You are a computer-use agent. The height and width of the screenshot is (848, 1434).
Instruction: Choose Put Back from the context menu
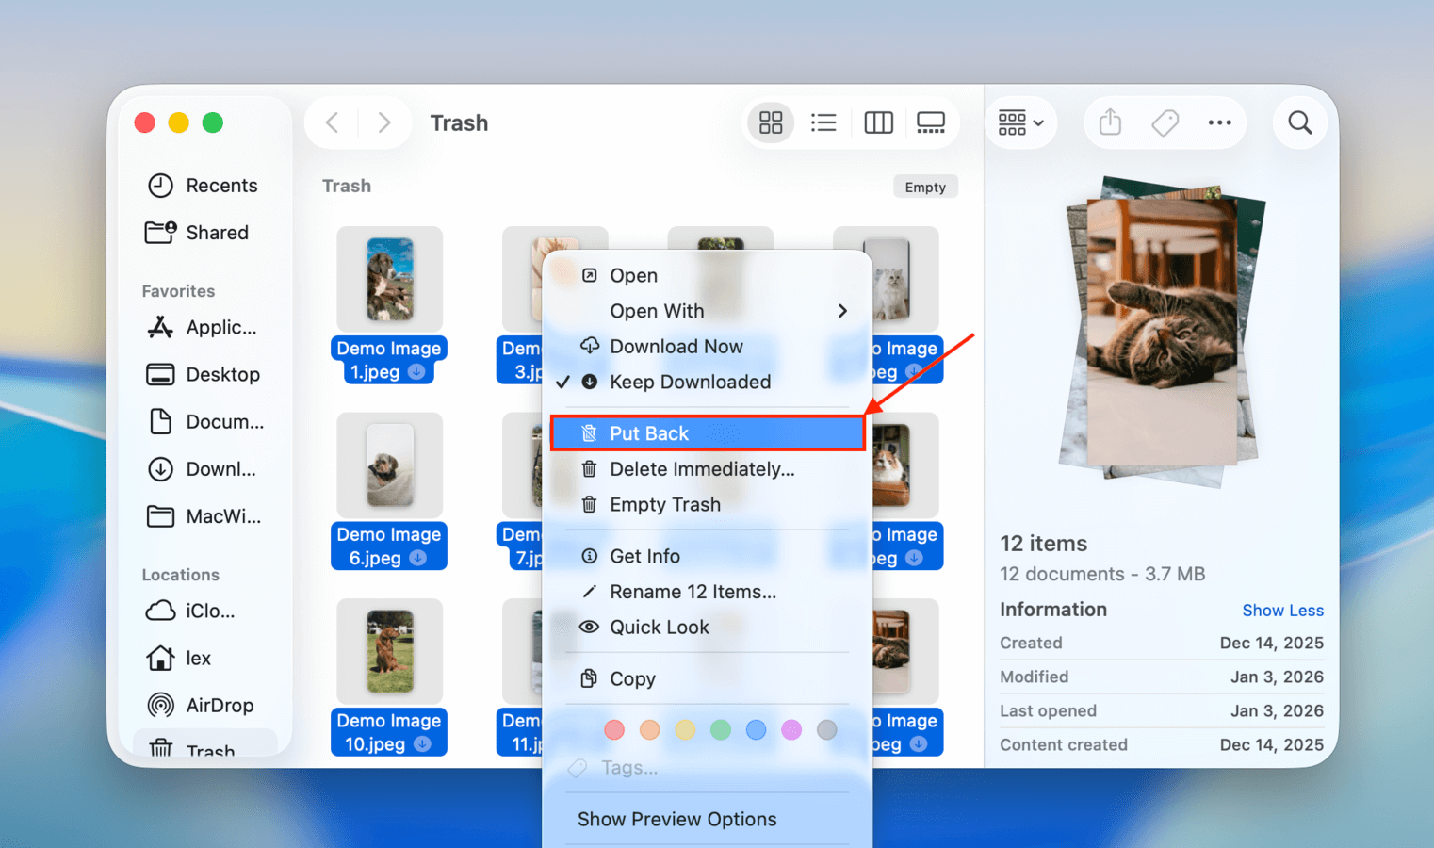(650, 432)
